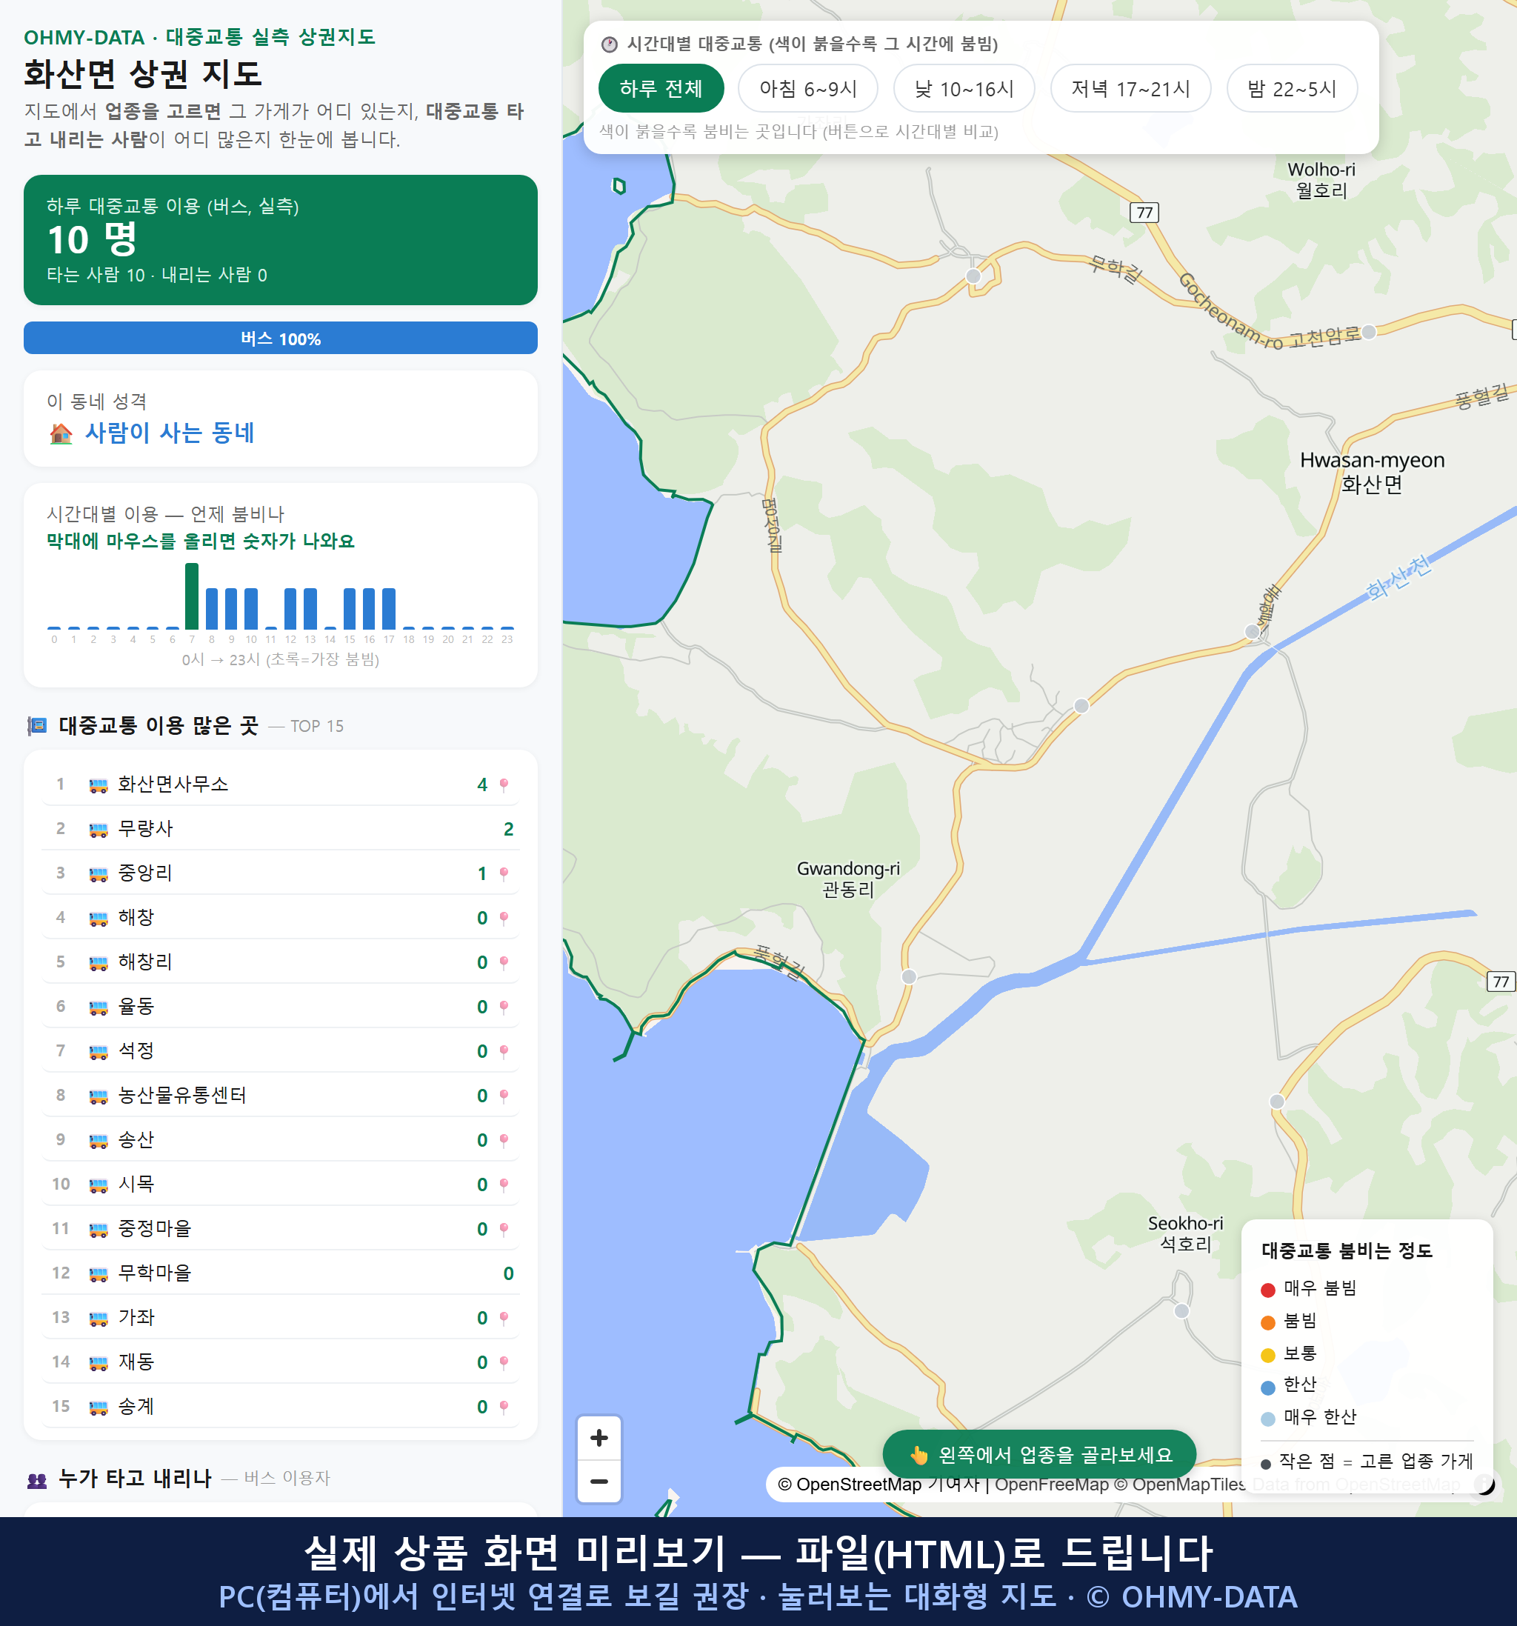Click the 매우 한산 light-blue legend dot
1517x1626 pixels.
1268,1419
